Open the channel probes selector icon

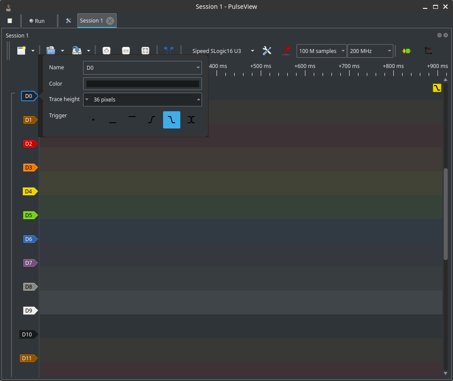tap(286, 51)
